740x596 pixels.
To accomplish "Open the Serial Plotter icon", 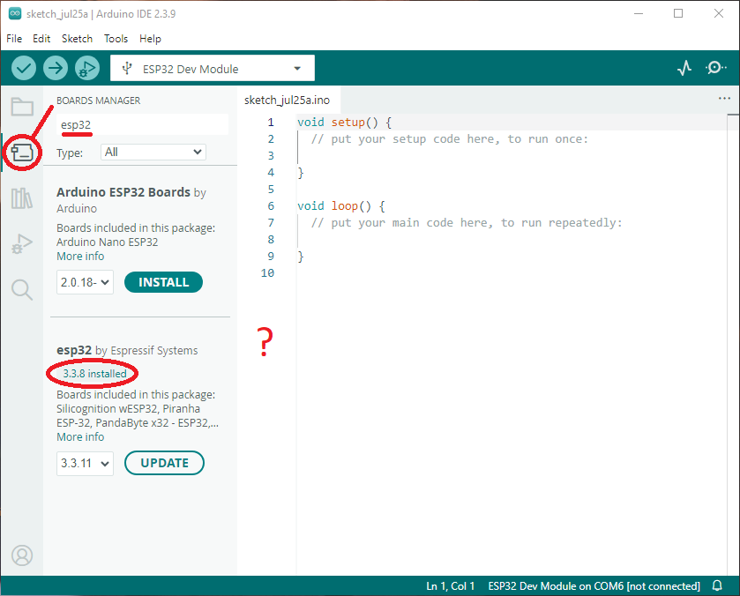I will pyautogui.click(x=684, y=69).
